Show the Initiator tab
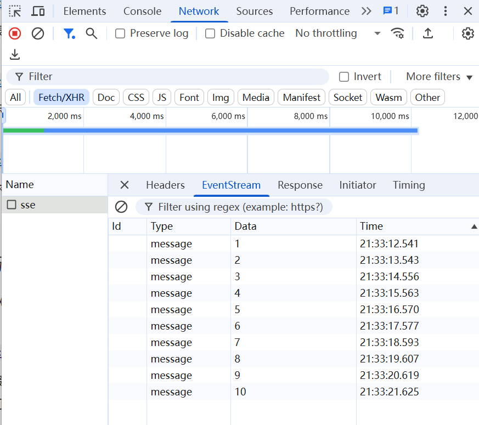Viewport: 479px width, 425px height. [358, 185]
